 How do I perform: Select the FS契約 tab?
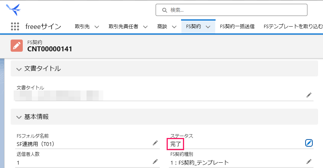pyautogui.click(x=194, y=27)
